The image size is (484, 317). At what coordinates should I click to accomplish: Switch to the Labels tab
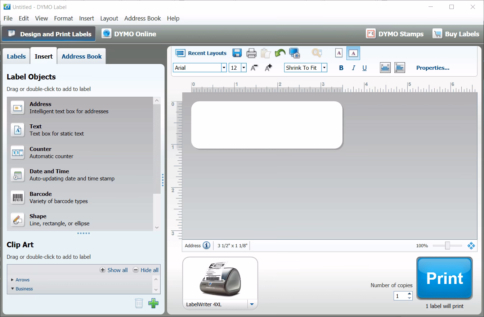pos(16,56)
